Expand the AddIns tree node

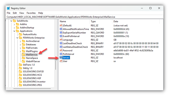click(x=14, y=24)
